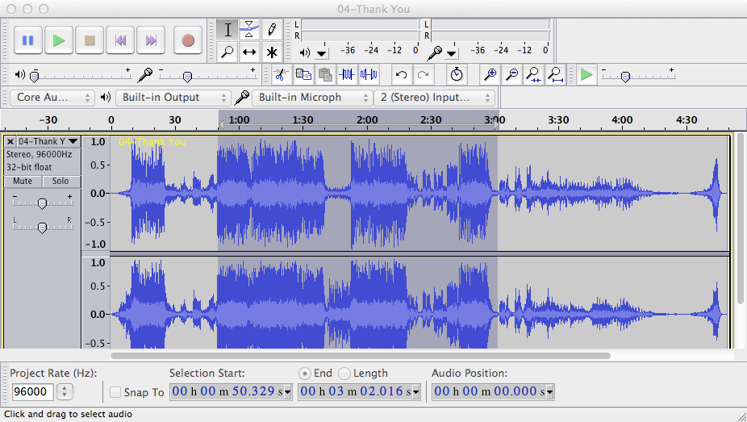The image size is (747, 422).
Task: Click the vertical scrollbar beside the tracks
Action: coord(740,219)
